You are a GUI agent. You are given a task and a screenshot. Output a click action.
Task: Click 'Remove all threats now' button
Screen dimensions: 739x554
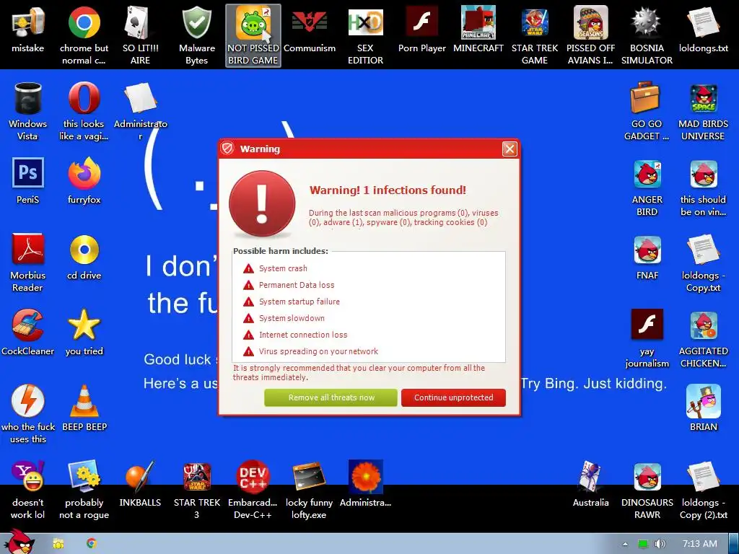(x=331, y=397)
